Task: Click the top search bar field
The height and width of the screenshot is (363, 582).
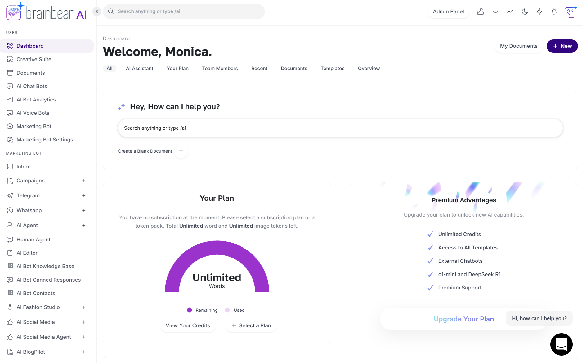Action: [x=184, y=11]
